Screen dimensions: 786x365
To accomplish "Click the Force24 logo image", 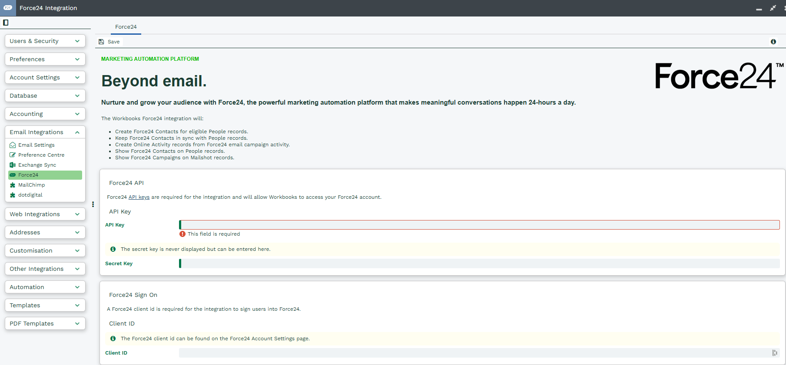I will 719,76.
